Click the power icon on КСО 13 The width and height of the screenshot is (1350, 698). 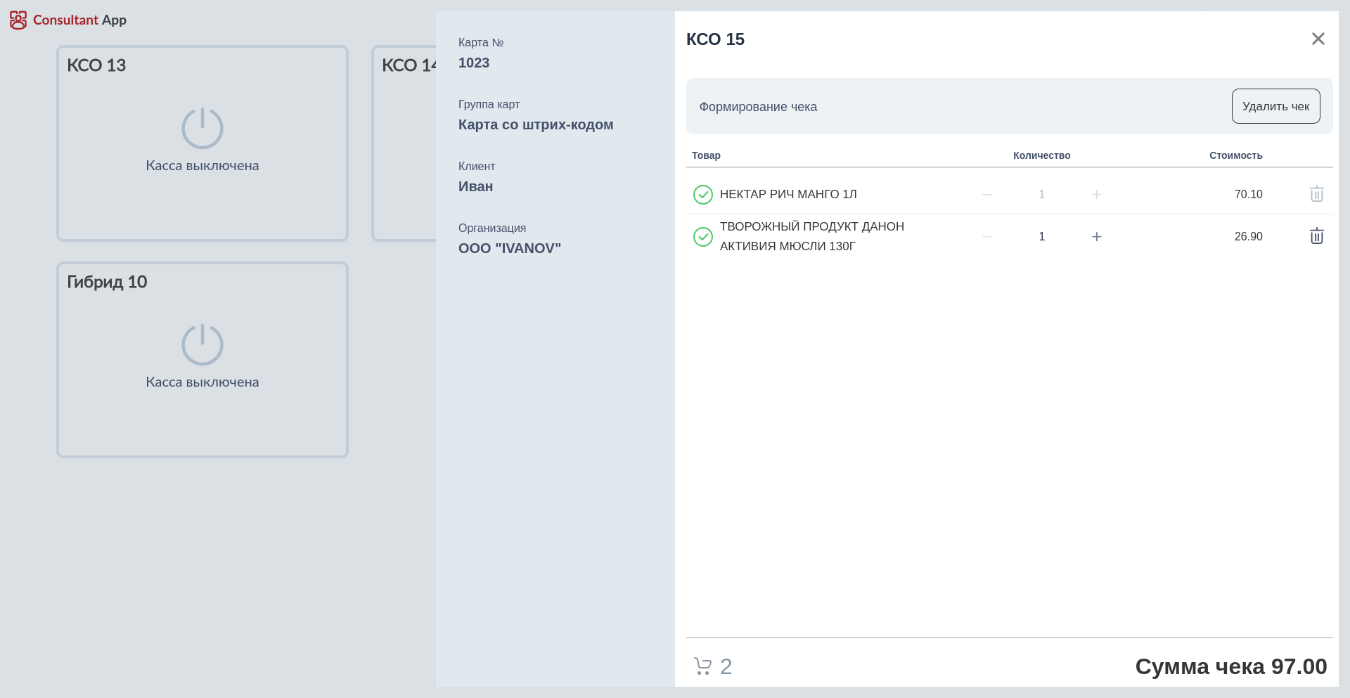pyautogui.click(x=202, y=128)
